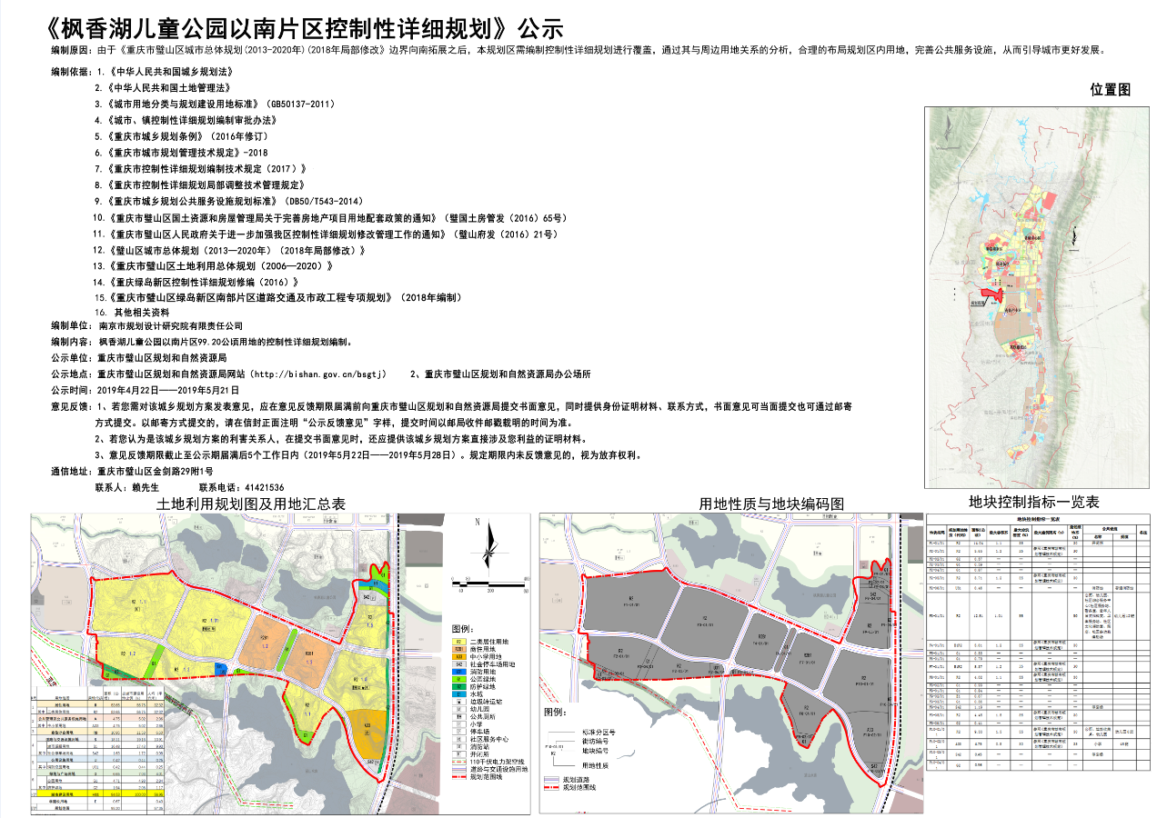Screen dimensions: 1157x818
Task: Click 标准分区号 label in the coding legend
Action: tap(599, 733)
